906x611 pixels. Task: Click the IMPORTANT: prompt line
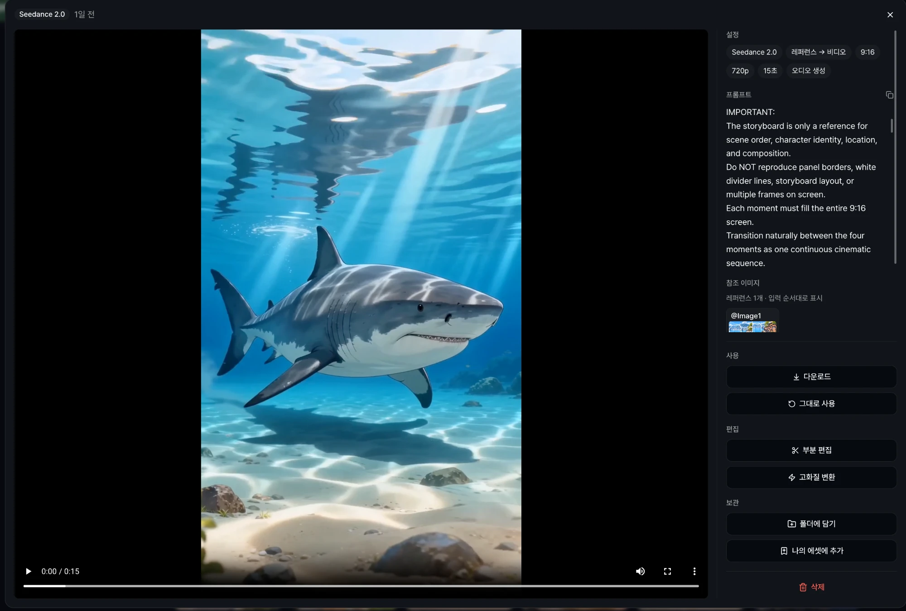pos(750,112)
